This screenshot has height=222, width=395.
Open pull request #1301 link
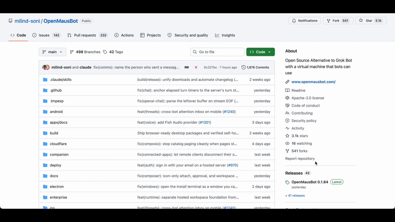coord(205,122)
